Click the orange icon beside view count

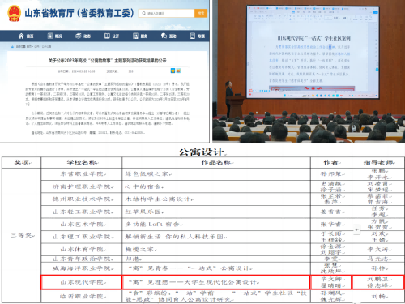[x=178, y=71]
